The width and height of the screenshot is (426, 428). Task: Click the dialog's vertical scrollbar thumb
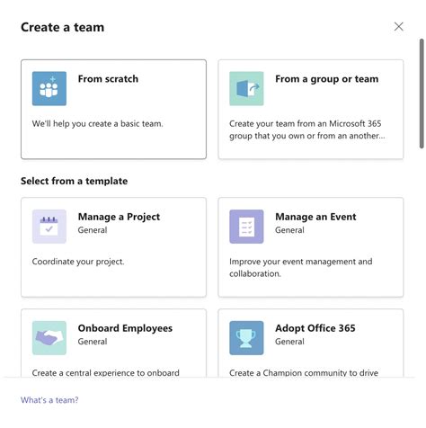click(x=422, y=94)
